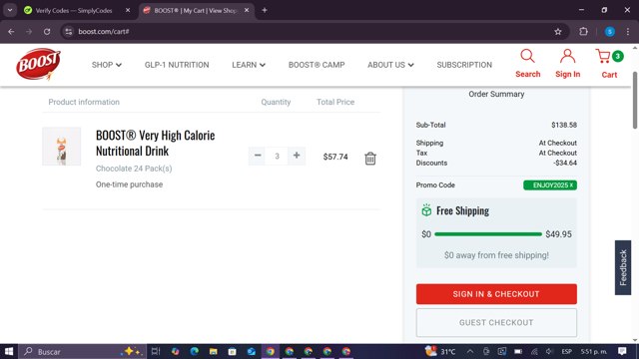Reload the page with refresh icon
This screenshot has width=639, height=359.
pyautogui.click(x=47, y=31)
